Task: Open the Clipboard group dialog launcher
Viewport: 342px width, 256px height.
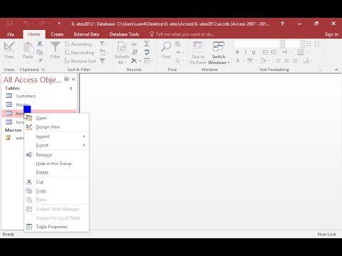Action: coord(43,70)
